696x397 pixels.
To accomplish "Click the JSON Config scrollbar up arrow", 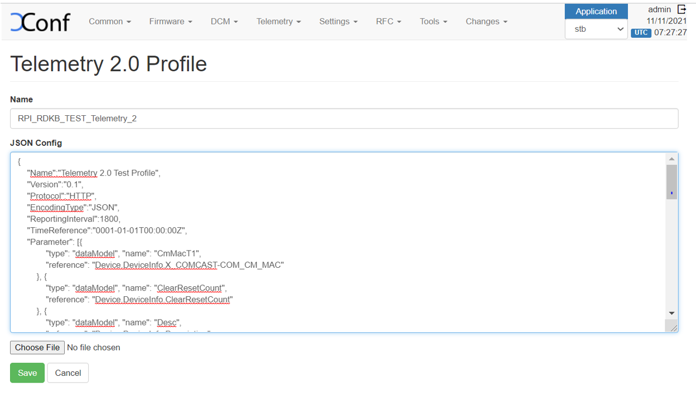I will click(x=671, y=159).
